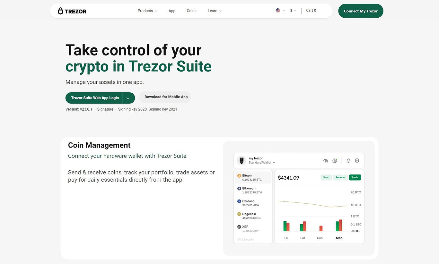Open the dollar currency dropdown

pyautogui.click(x=293, y=11)
